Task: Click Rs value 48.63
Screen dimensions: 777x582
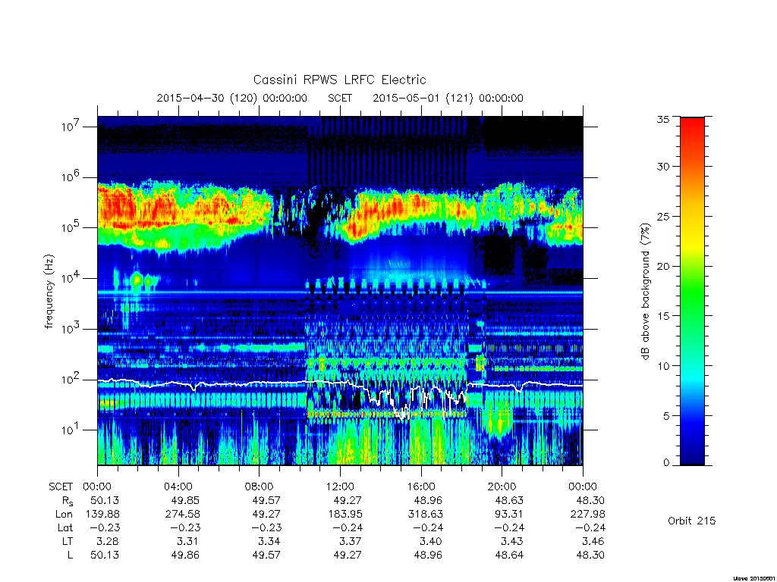Action: coord(509,500)
